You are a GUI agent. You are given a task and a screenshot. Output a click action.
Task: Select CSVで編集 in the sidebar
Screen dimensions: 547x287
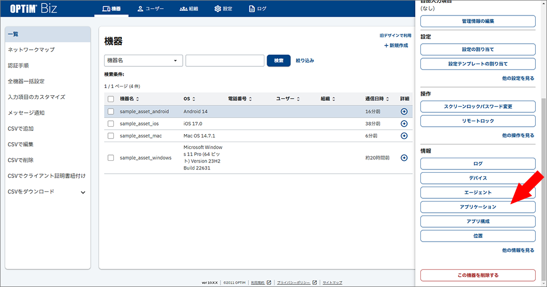48,144
